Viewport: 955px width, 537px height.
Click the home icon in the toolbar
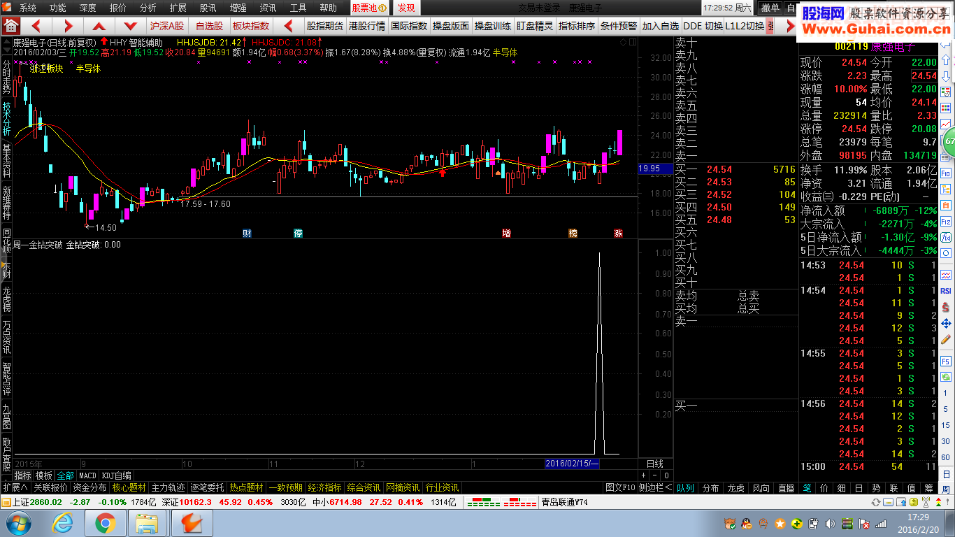[10, 26]
